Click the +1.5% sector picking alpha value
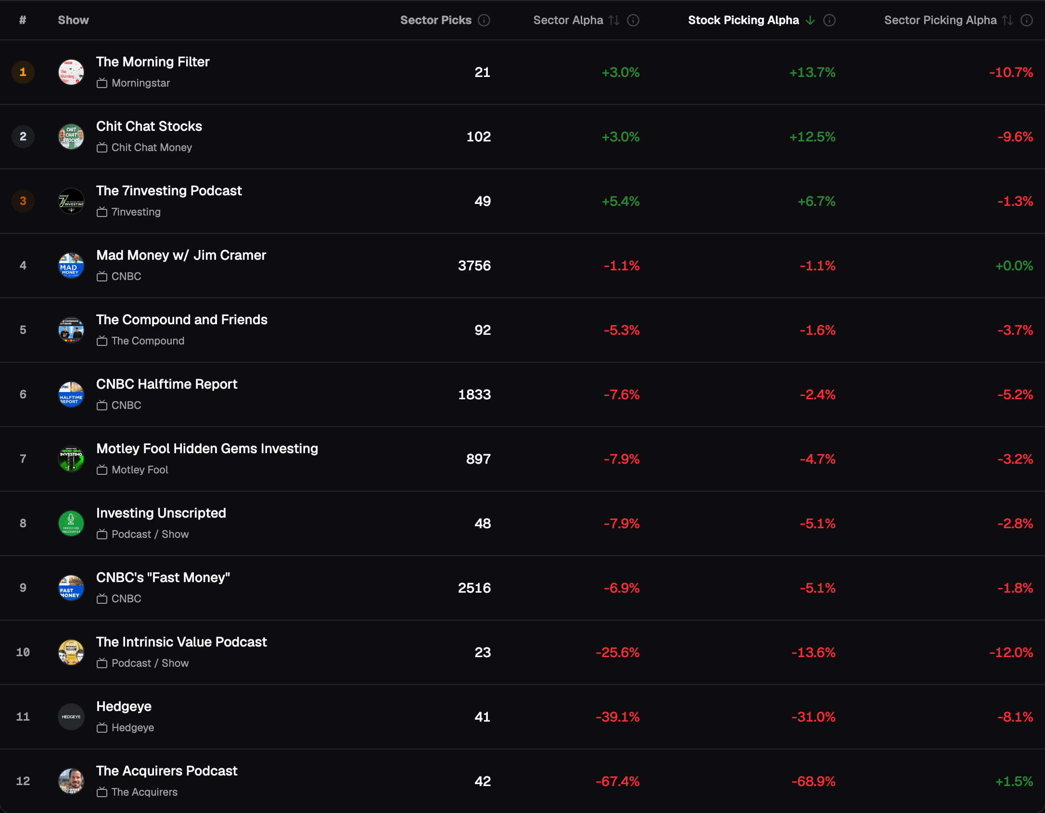 click(x=1014, y=781)
